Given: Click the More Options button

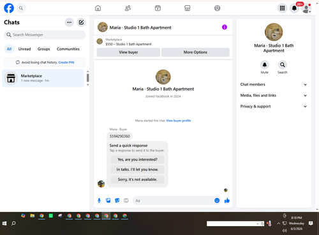Looking at the screenshot, I should 195,52.
